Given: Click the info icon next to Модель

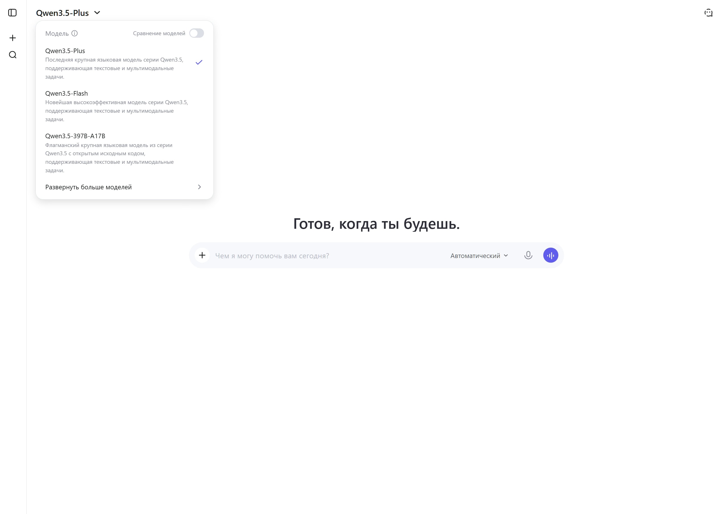Looking at the screenshot, I should (74, 33).
